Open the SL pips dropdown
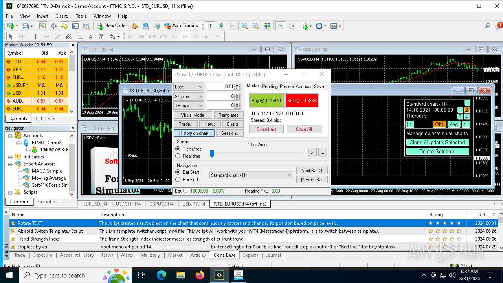Viewport: 503px width, 283px height. (189, 96)
